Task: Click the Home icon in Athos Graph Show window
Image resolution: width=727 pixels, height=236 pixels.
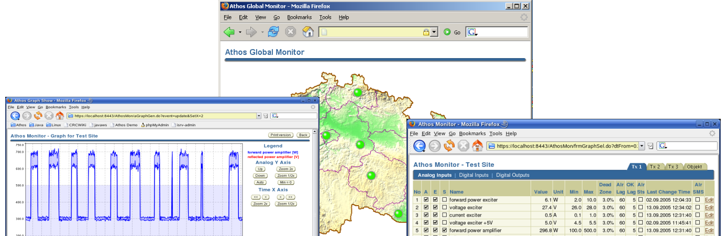Action: [60, 116]
